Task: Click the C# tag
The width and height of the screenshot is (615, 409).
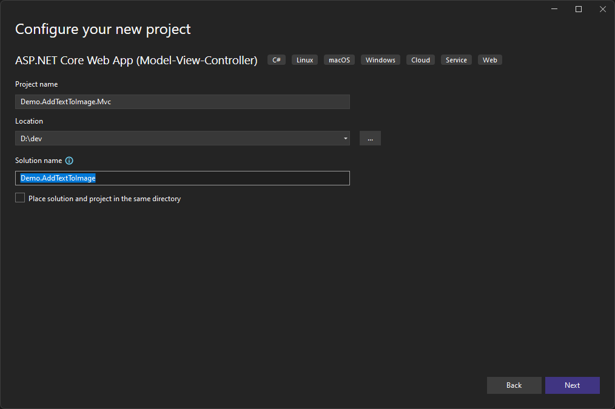Action: (x=277, y=60)
